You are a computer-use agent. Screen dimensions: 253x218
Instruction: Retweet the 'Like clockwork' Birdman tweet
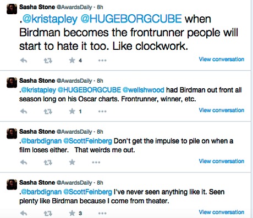[48, 60]
